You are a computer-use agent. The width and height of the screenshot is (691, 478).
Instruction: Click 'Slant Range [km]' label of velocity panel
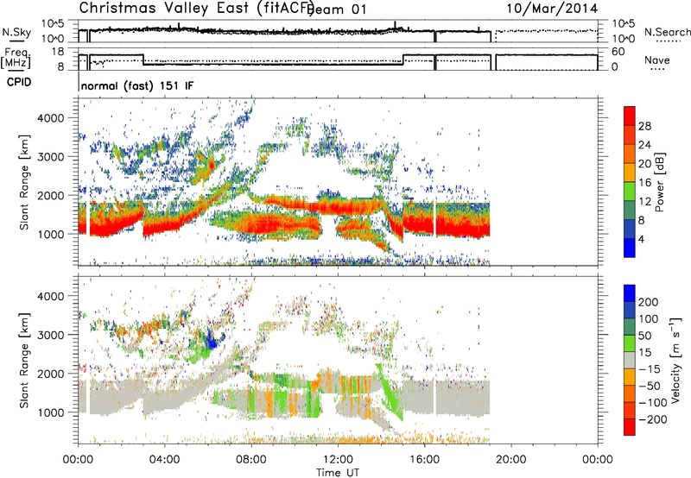[x=24, y=361]
